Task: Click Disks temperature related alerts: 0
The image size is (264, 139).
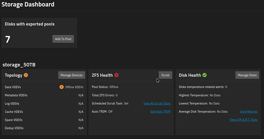Action: click(x=203, y=87)
